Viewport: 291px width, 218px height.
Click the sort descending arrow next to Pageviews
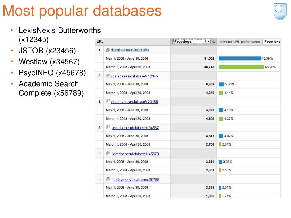point(214,41)
